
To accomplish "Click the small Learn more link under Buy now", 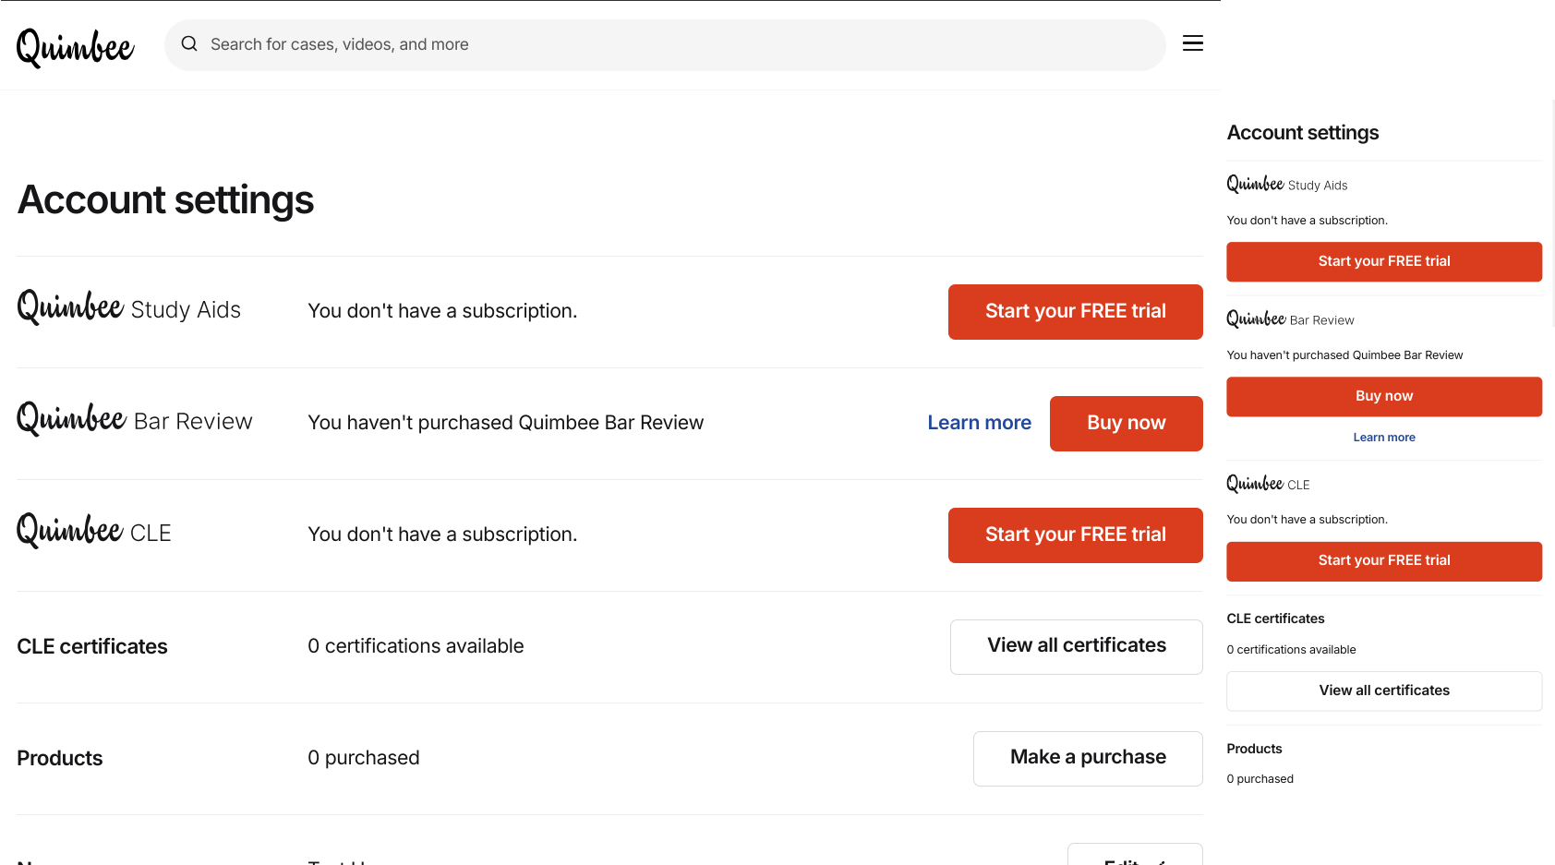I will (x=1383, y=438).
